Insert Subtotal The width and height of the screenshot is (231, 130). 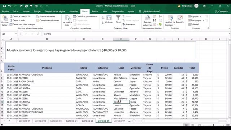193,24
